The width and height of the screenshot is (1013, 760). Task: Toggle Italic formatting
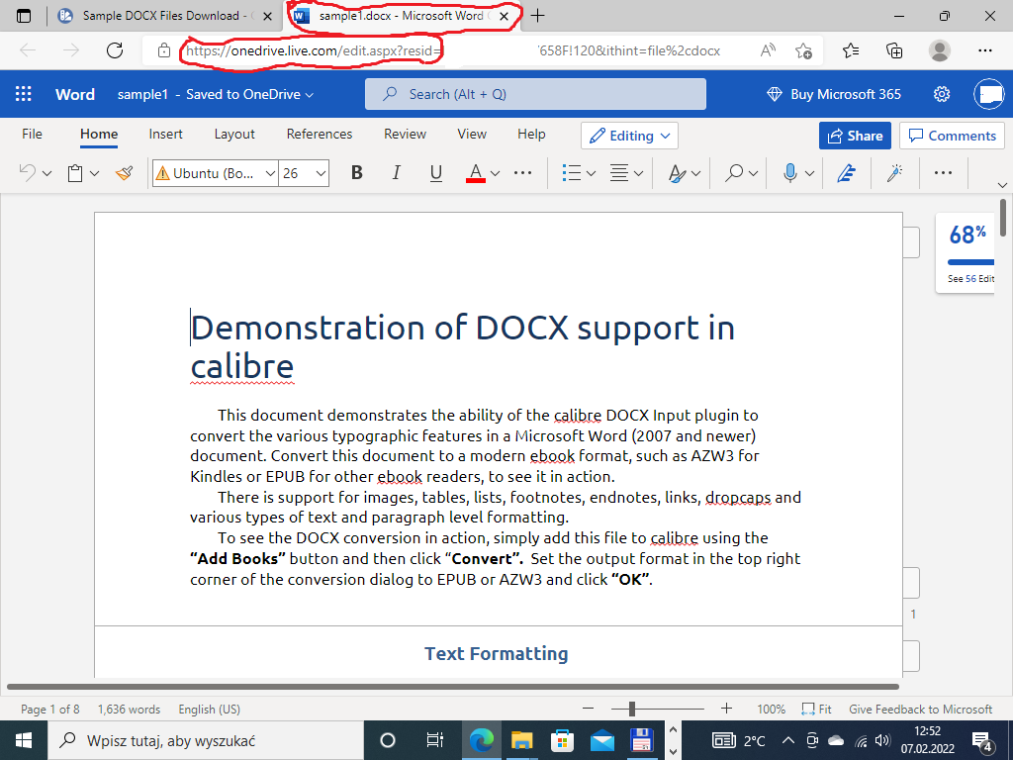click(397, 173)
